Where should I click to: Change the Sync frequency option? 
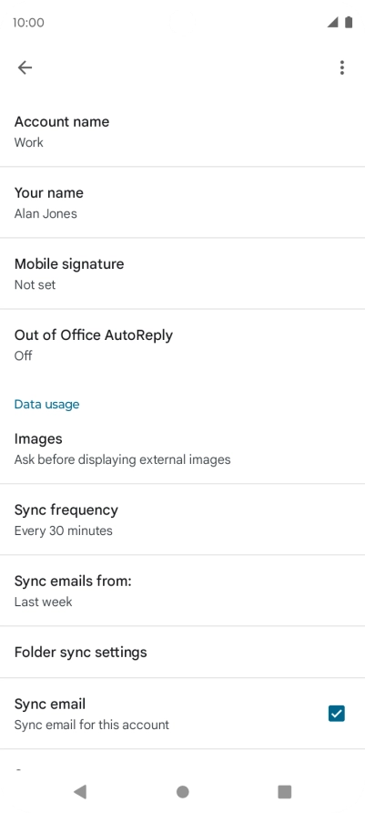click(x=182, y=520)
